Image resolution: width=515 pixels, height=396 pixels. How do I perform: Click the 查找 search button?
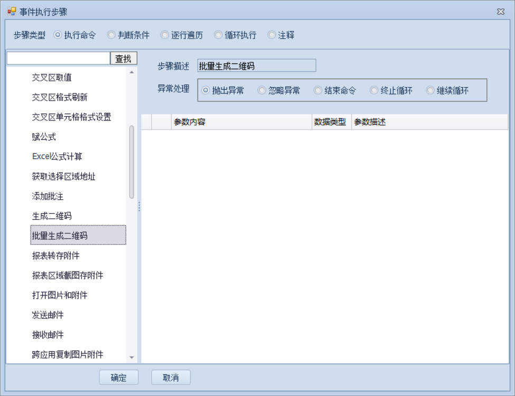124,59
